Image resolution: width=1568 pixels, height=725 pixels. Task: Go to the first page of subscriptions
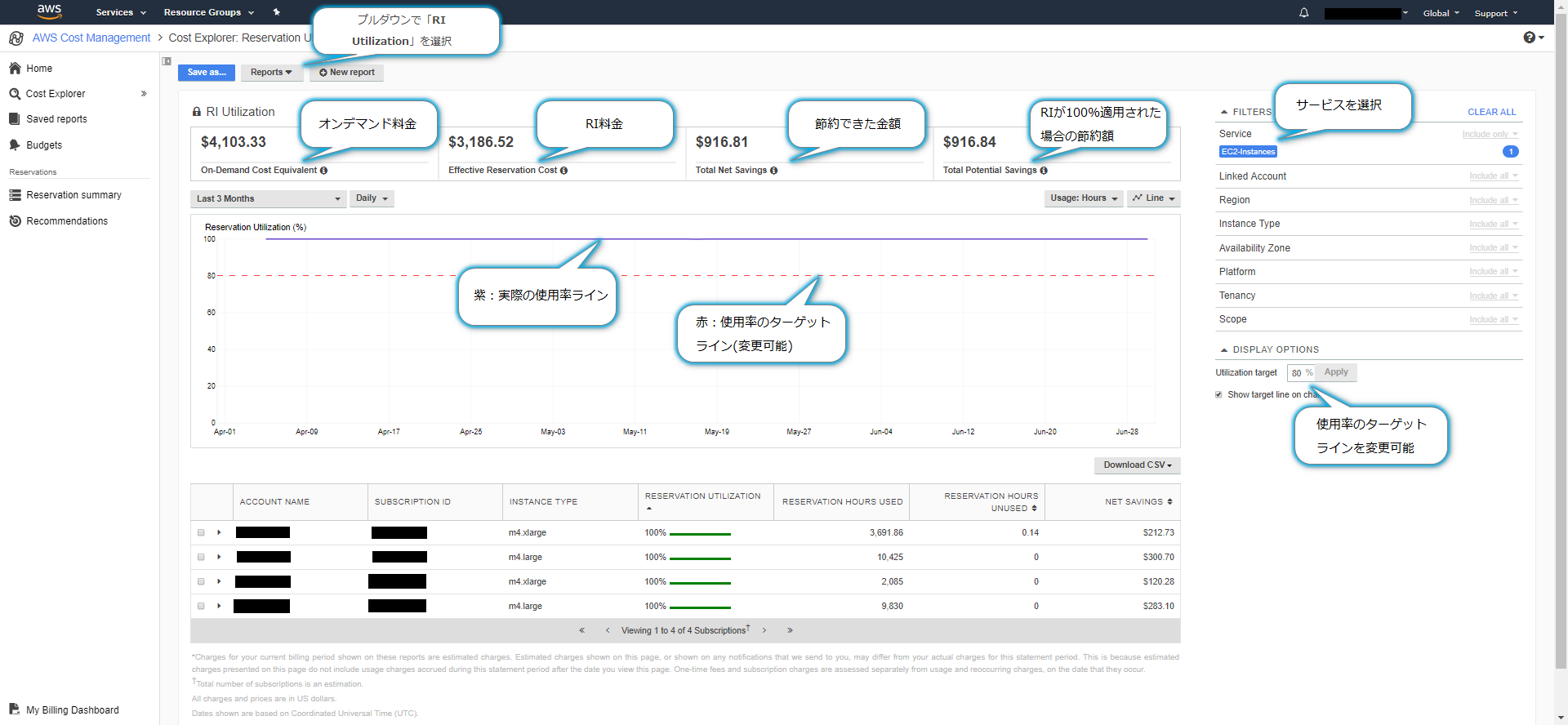(x=582, y=630)
